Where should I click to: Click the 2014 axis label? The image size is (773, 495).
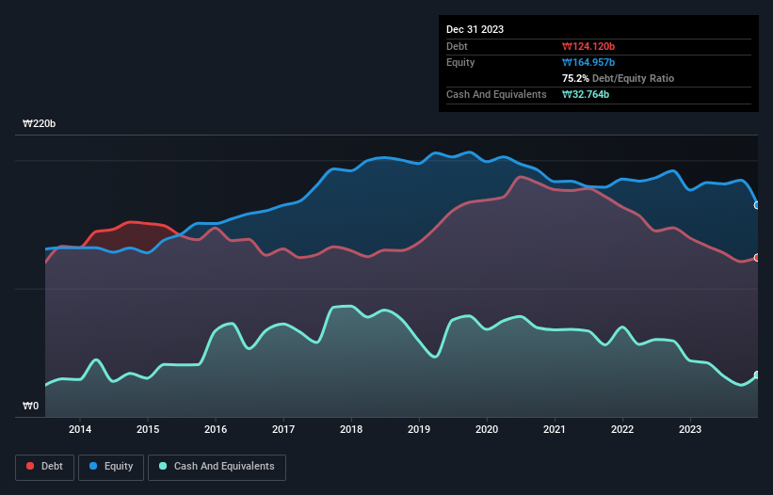click(80, 429)
